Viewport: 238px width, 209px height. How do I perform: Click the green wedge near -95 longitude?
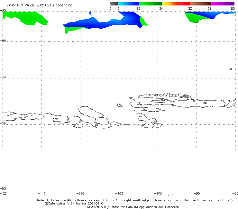(196, 18)
